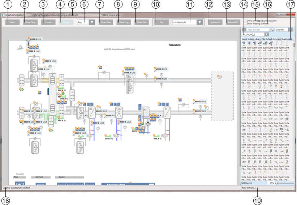
Task: Click the first symbol in the library grid
Action: (x=244, y=43)
